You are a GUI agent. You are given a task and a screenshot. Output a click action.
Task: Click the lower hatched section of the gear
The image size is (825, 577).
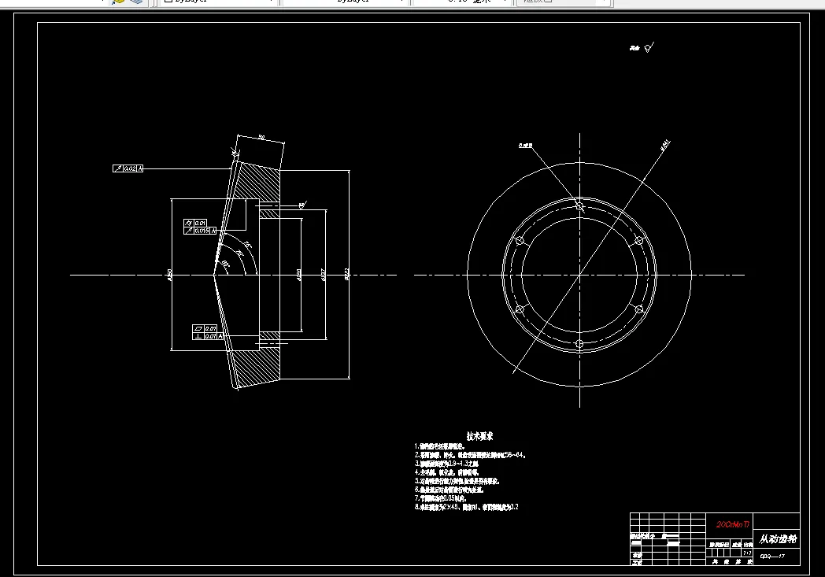(x=257, y=367)
